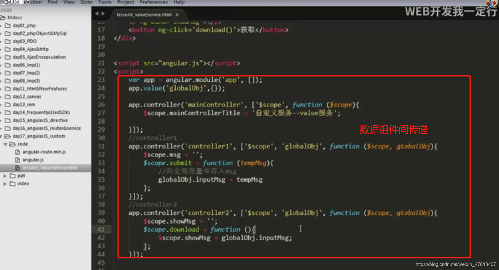Go to next tab arrow

click(x=103, y=14)
